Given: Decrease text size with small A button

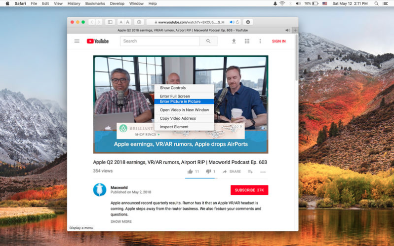Looking at the screenshot, I should pos(121,22).
